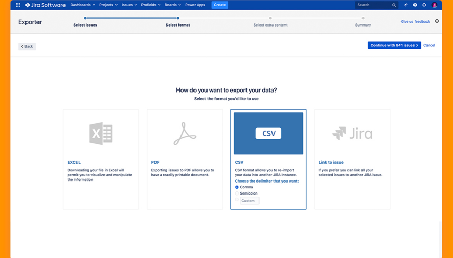Expand the Boards menu

[x=173, y=5]
